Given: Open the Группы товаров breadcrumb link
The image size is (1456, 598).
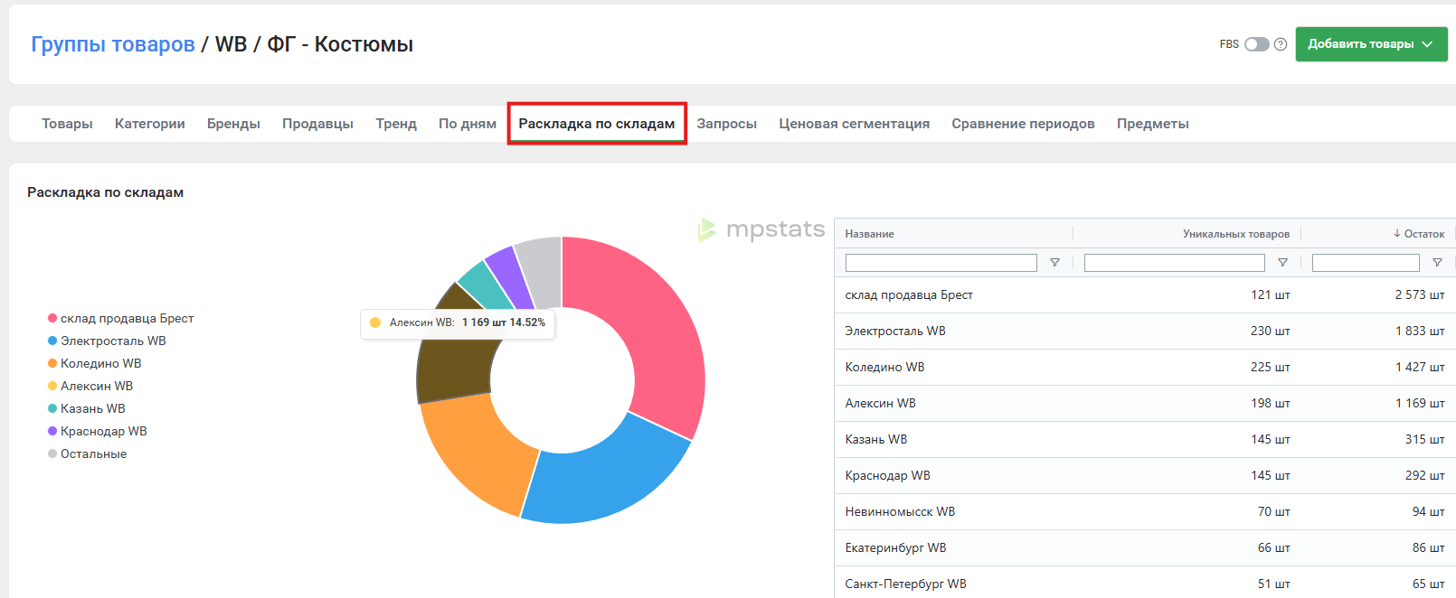Looking at the screenshot, I should coord(113,44).
